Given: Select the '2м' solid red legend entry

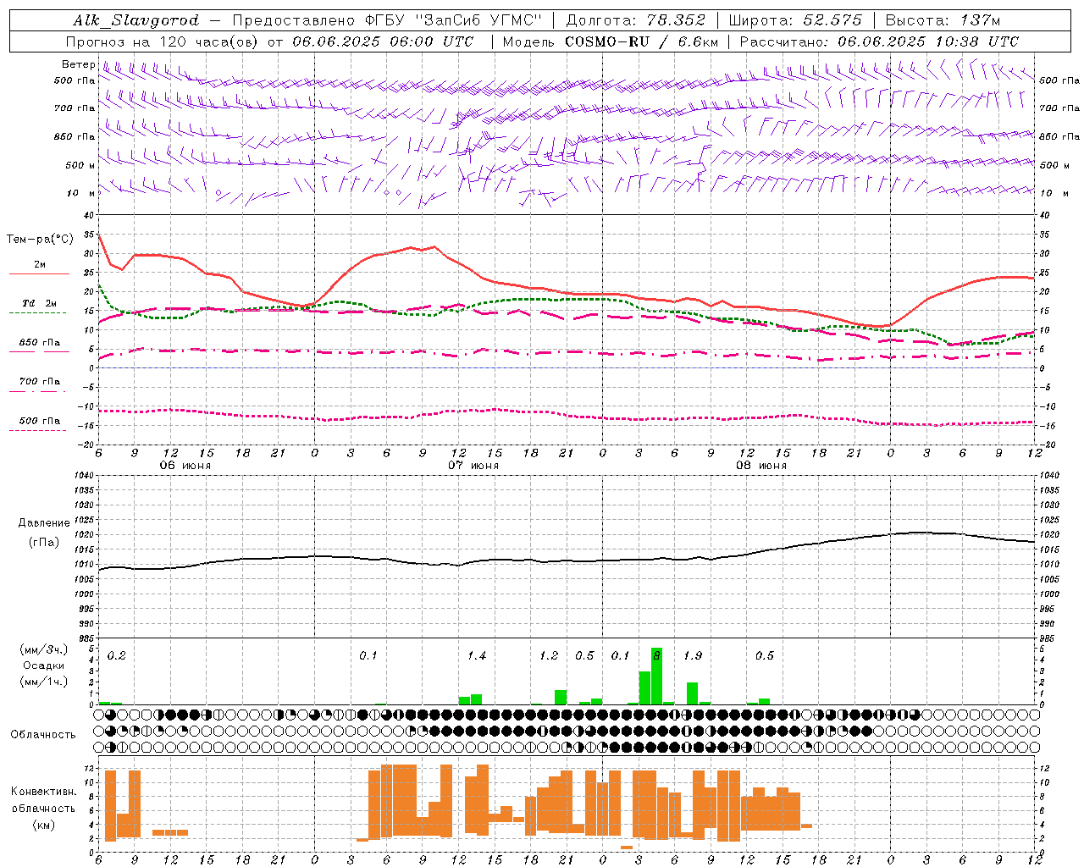Looking at the screenshot, I should [x=40, y=265].
